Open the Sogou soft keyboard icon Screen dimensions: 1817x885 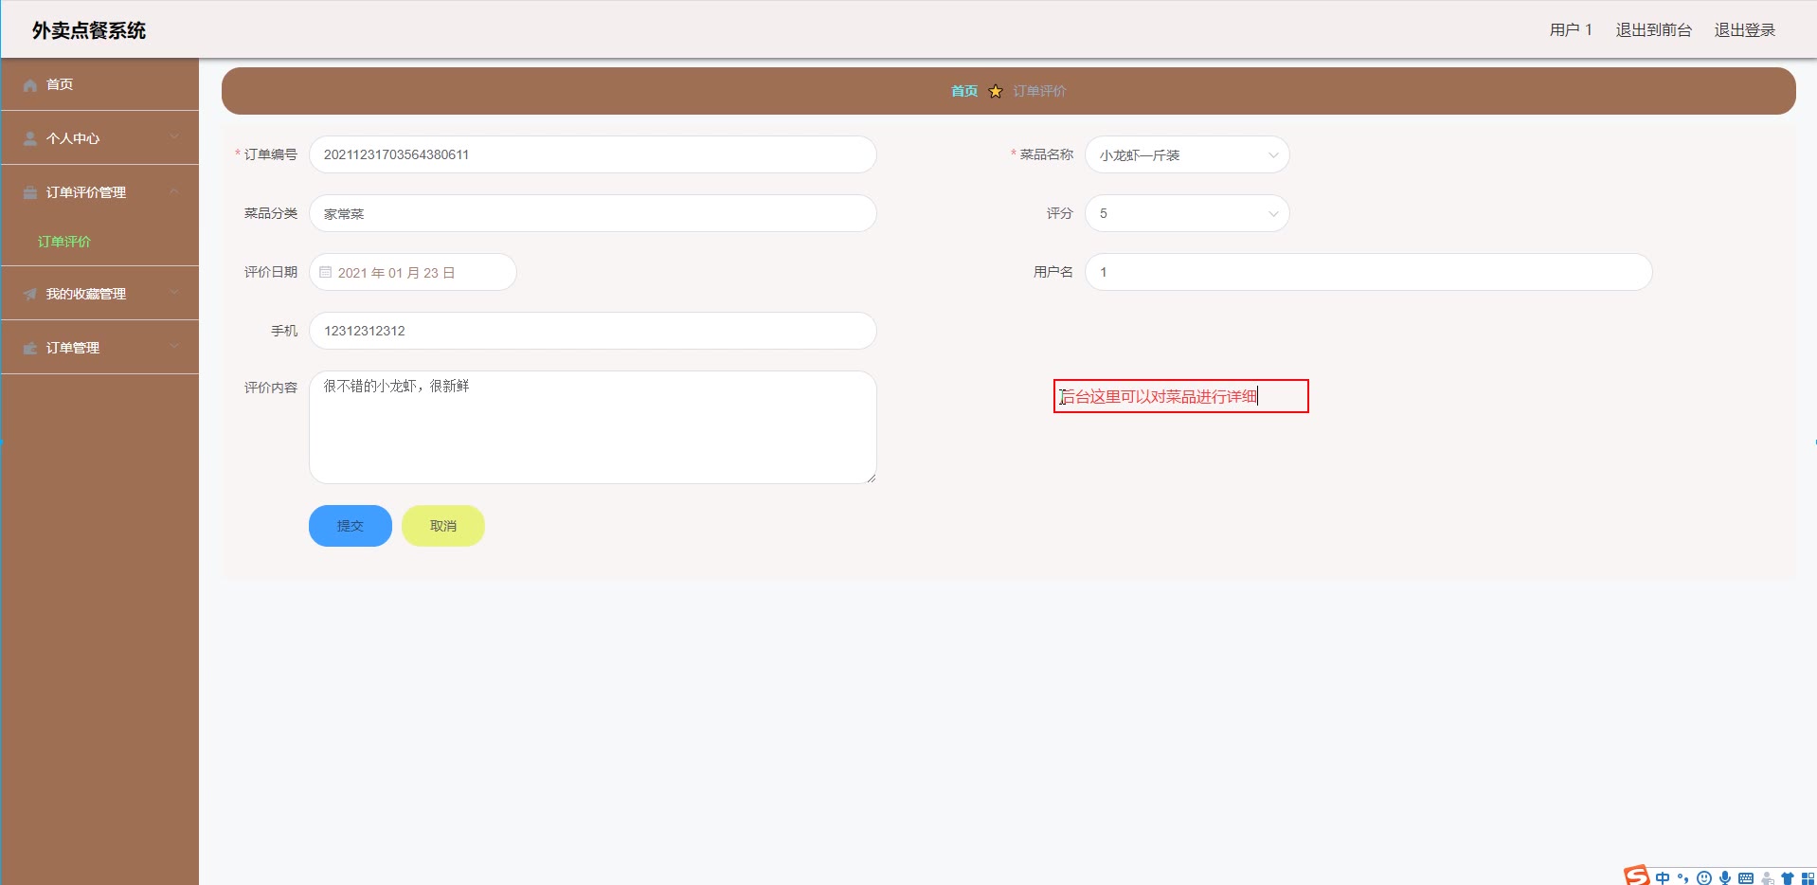(1746, 878)
